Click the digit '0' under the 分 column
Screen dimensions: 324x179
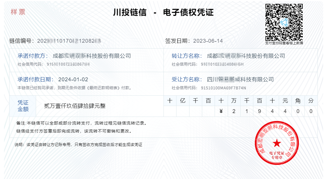(x=311, y=111)
